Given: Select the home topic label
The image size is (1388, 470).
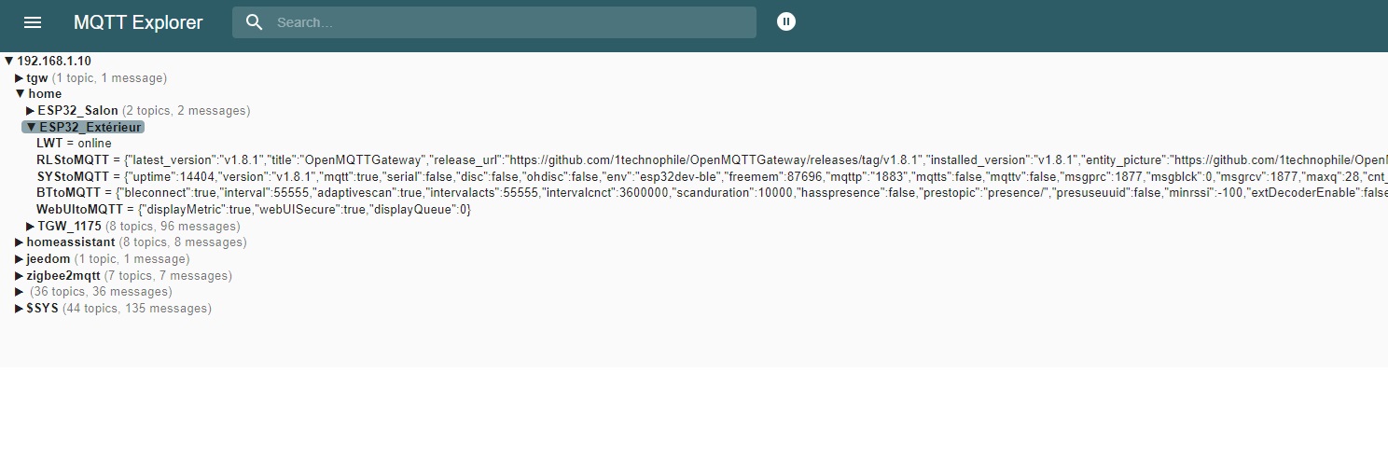Looking at the screenshot, I should click(45, 94).
